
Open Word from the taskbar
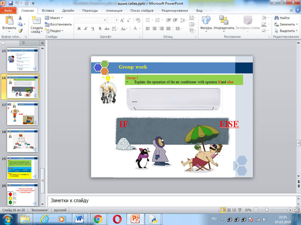click(80, 219)
